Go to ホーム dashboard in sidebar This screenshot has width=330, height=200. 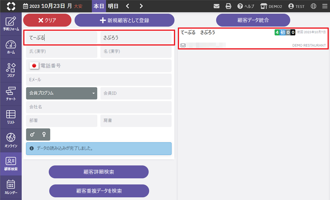click(11, 47)
